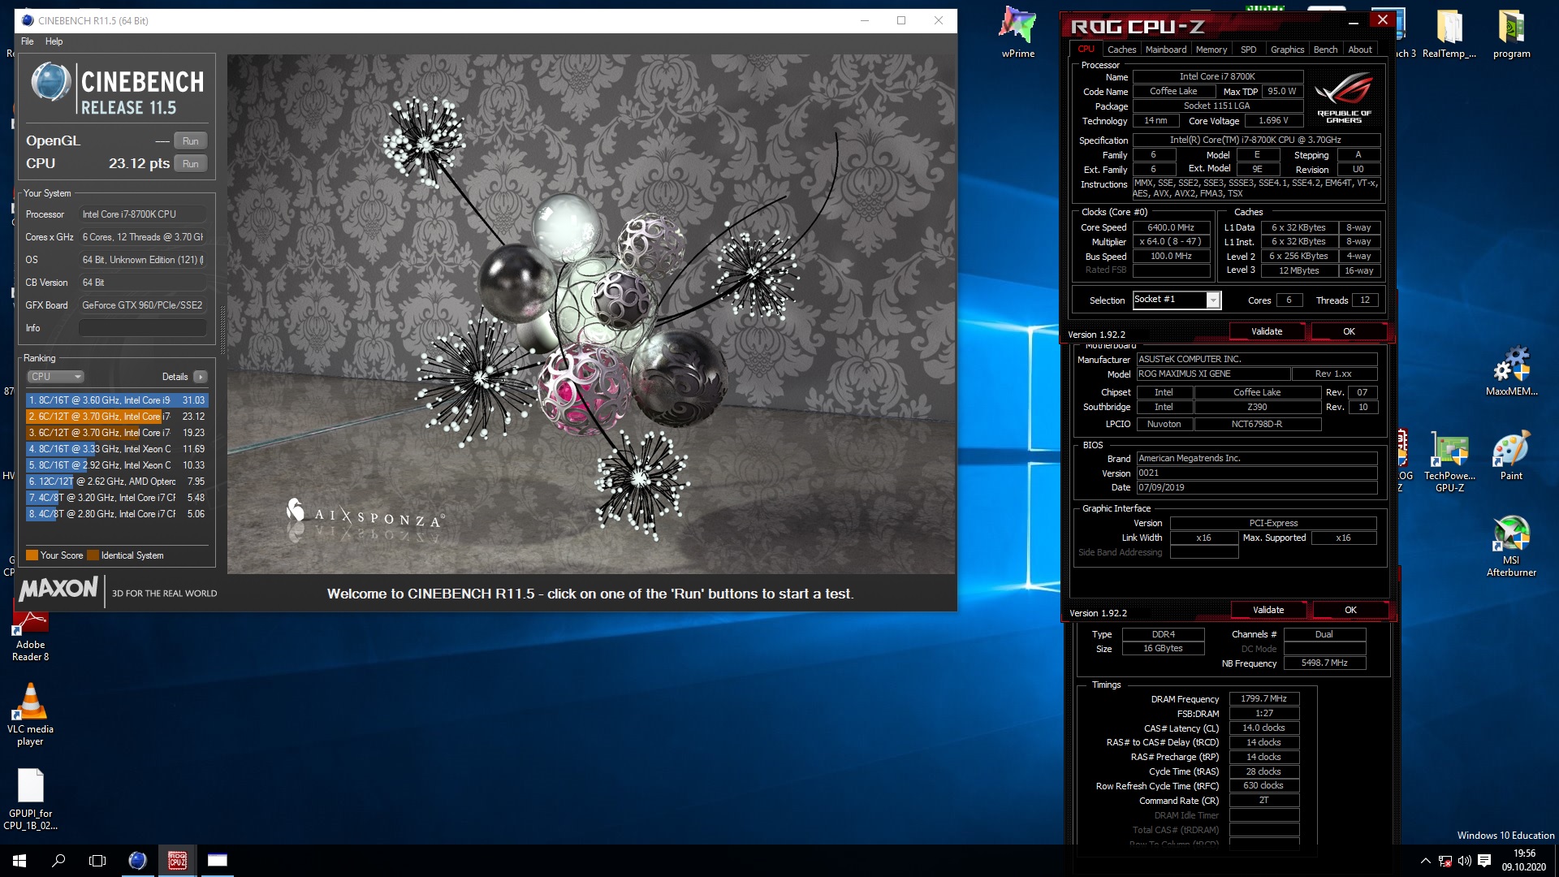Open the Action Center notifications icon

coord(1484,861)
